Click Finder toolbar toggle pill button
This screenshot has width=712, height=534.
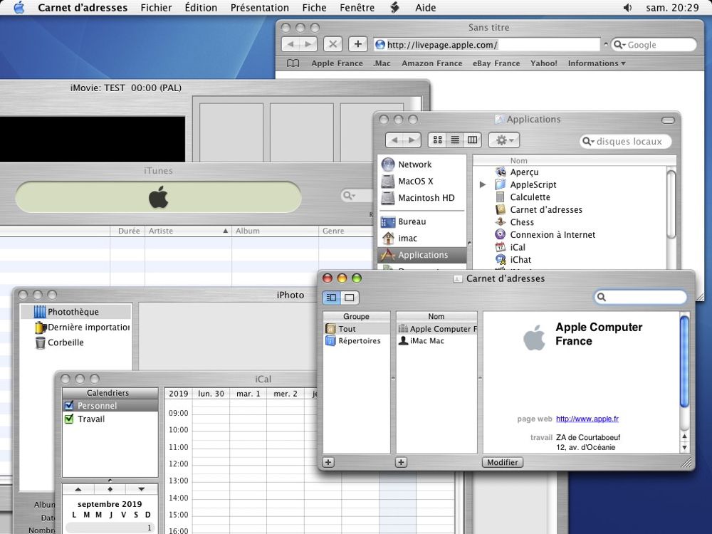(x=668, y=120)
